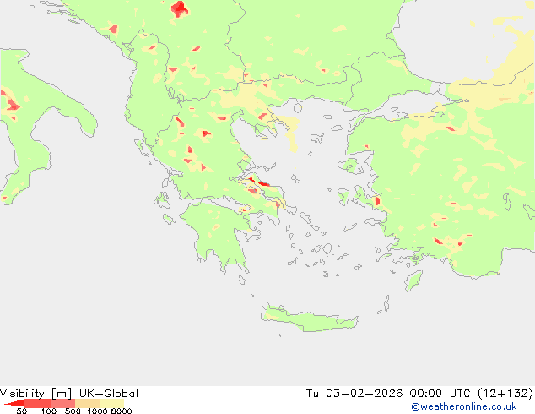535x414 pixels.
Task: Click the 'Visibility [m] UK-Global' title text
Action: pyautogui.click(x=69, y=394)
